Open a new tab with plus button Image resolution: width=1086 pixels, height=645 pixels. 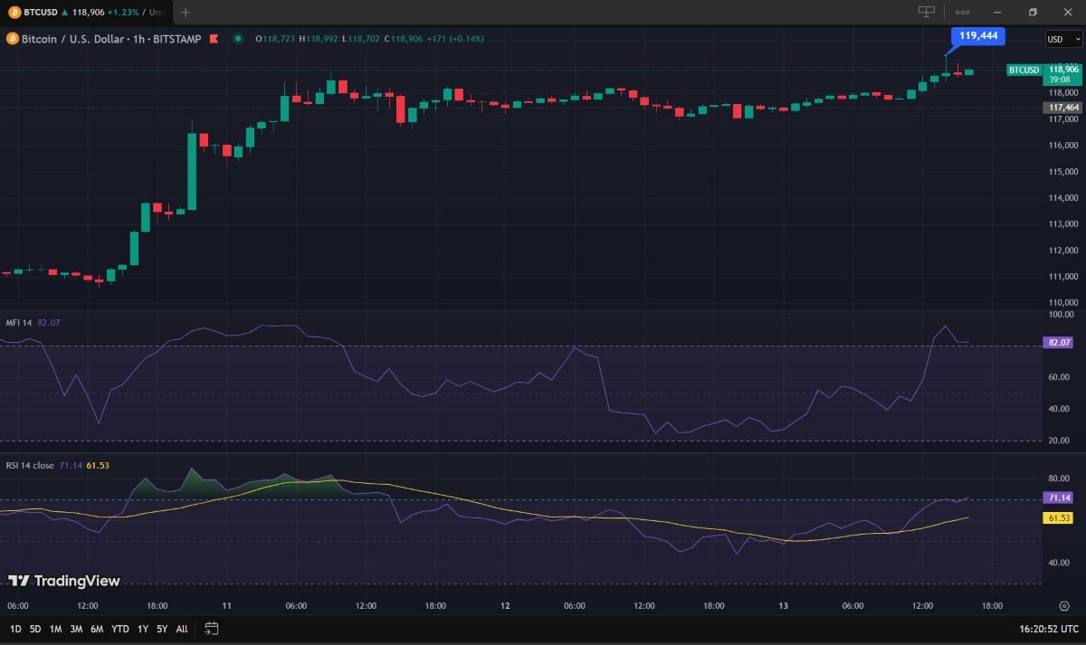[x=186, y=12]
